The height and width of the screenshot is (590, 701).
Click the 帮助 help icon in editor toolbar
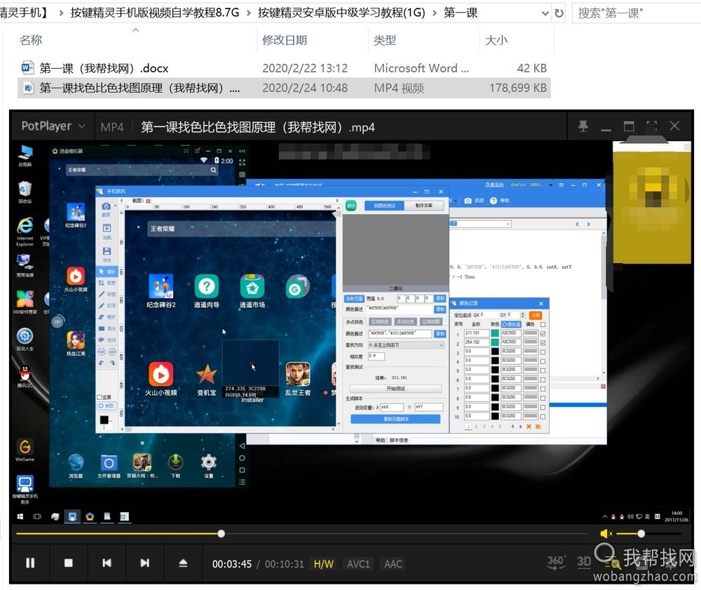494,201
